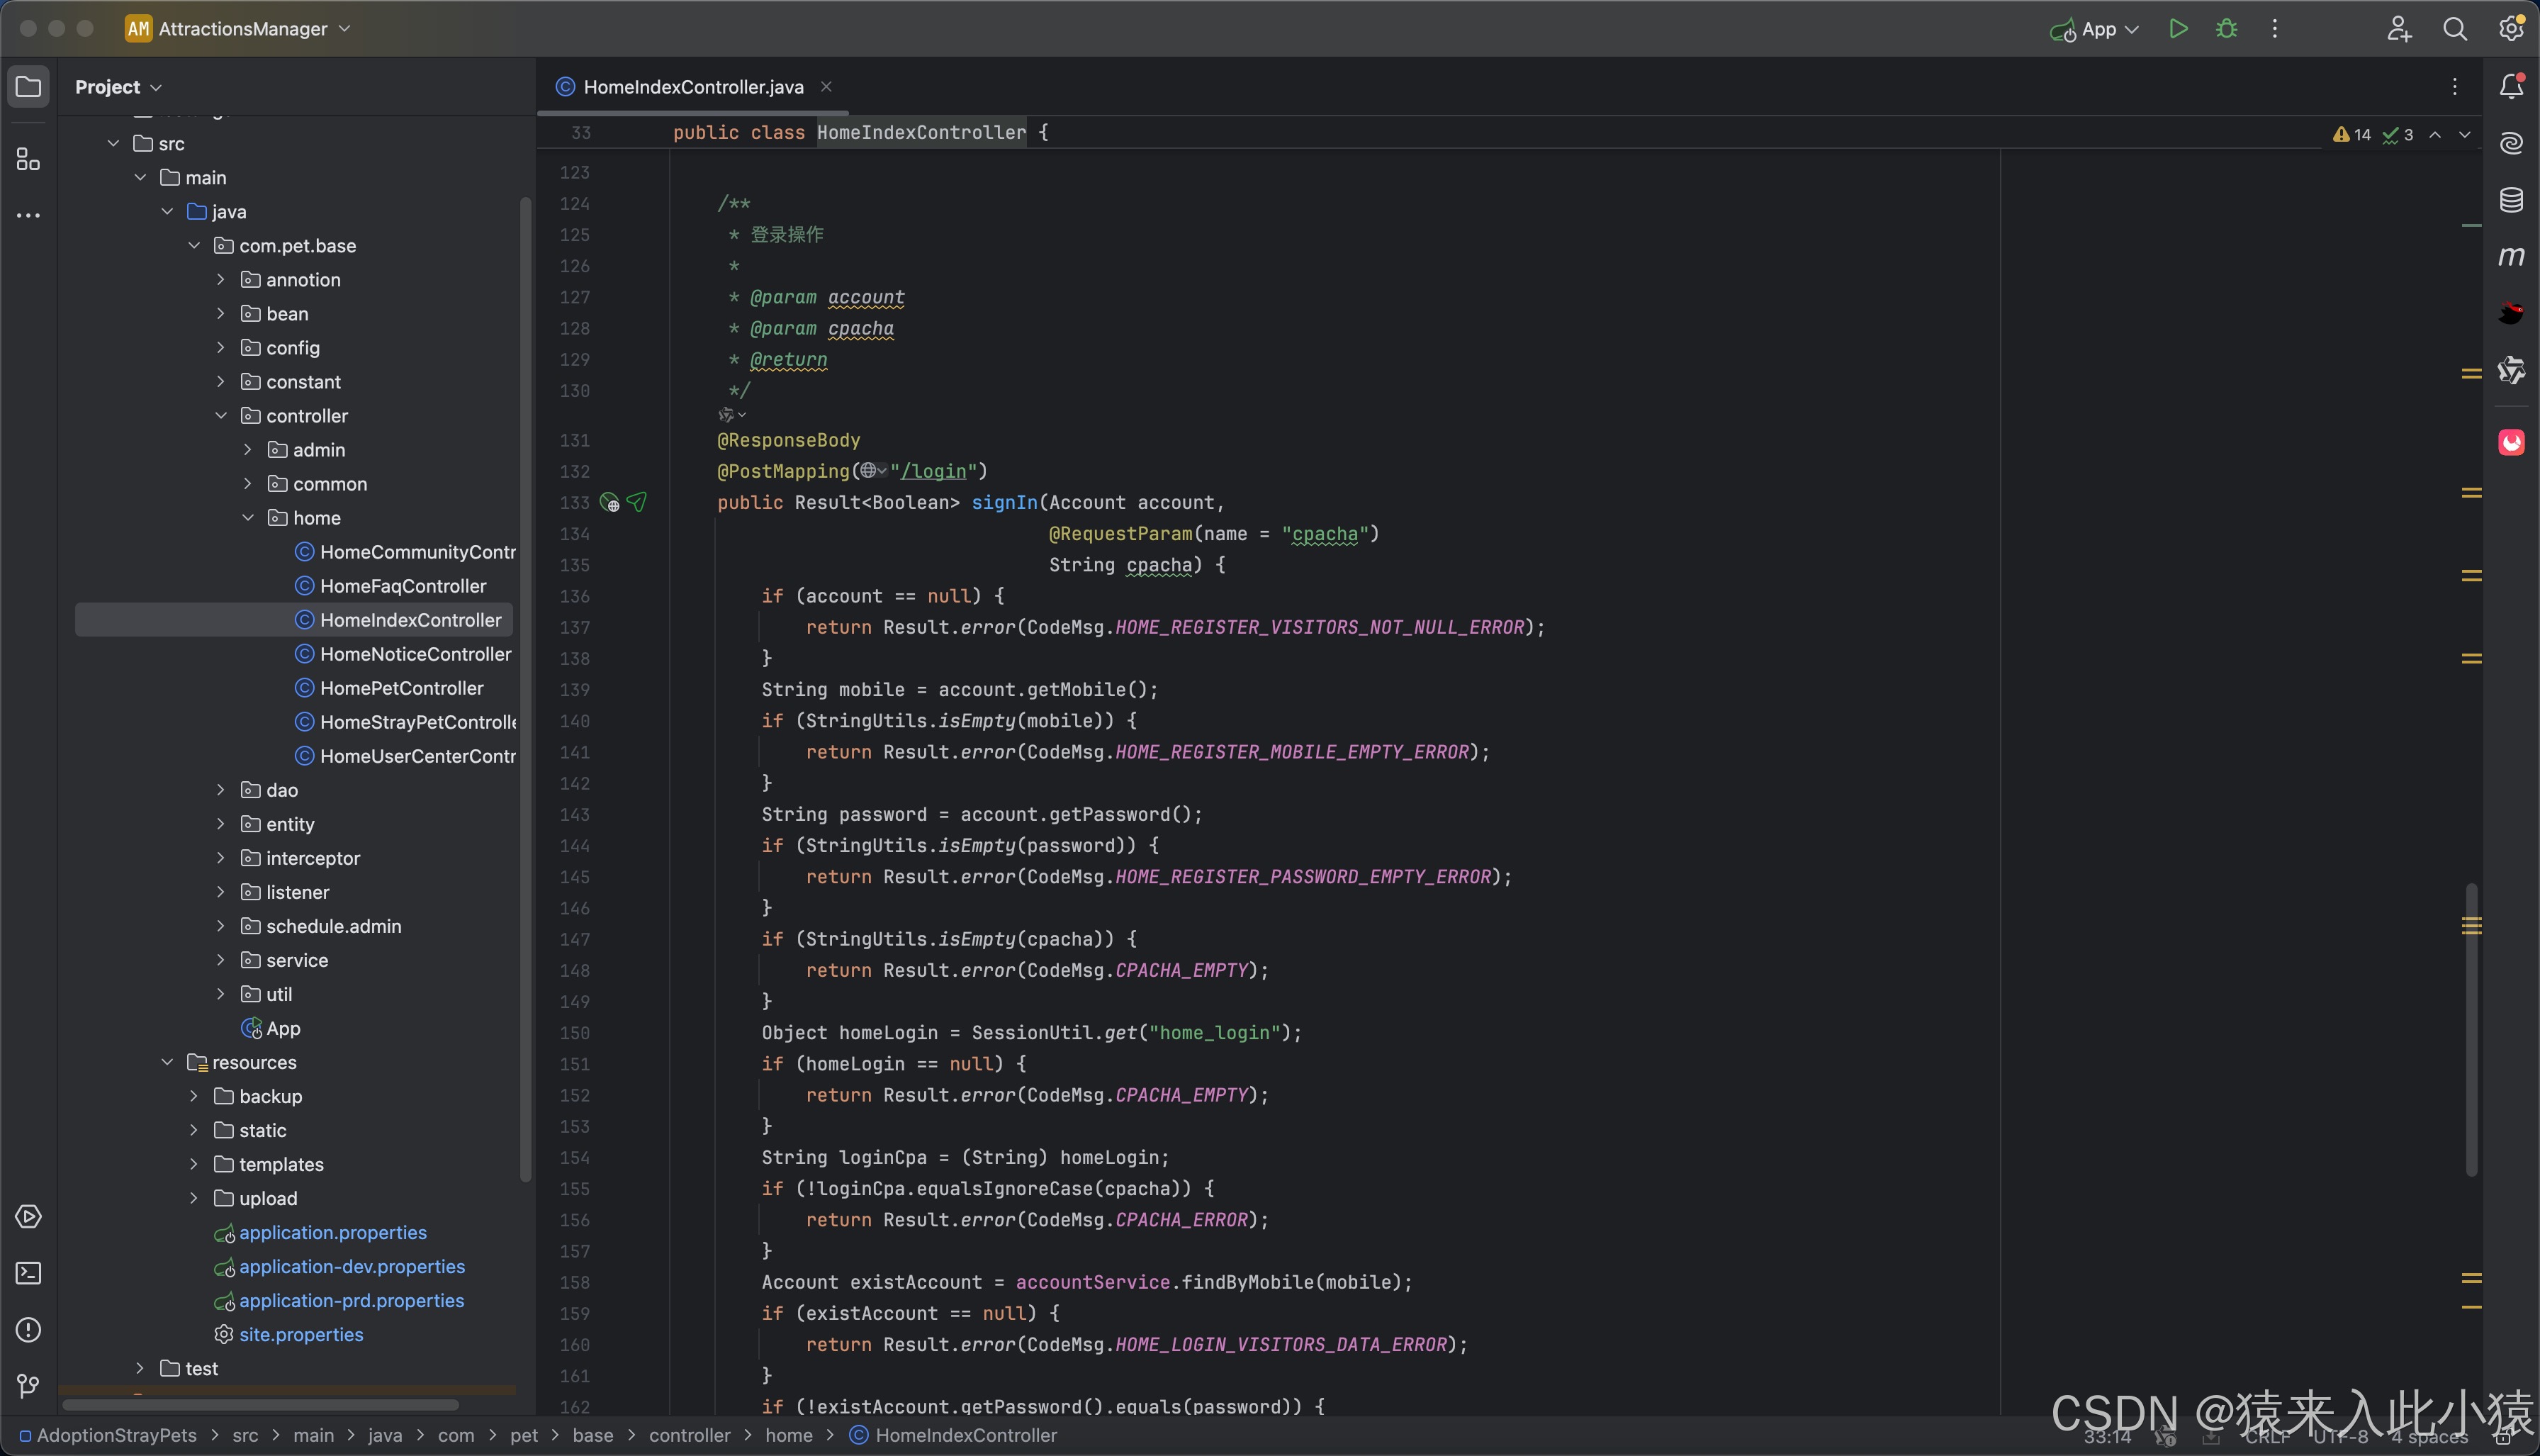Open the Project view mode dropdown

tap(118, 87)
